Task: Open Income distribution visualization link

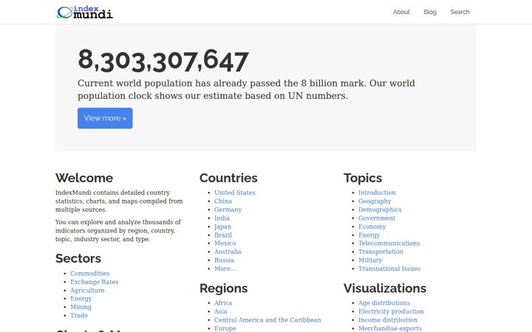Action: point(388,319)
